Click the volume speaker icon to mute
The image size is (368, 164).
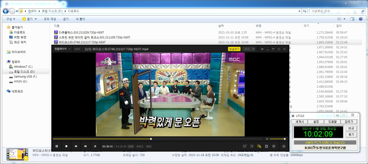tap(267, 139)
